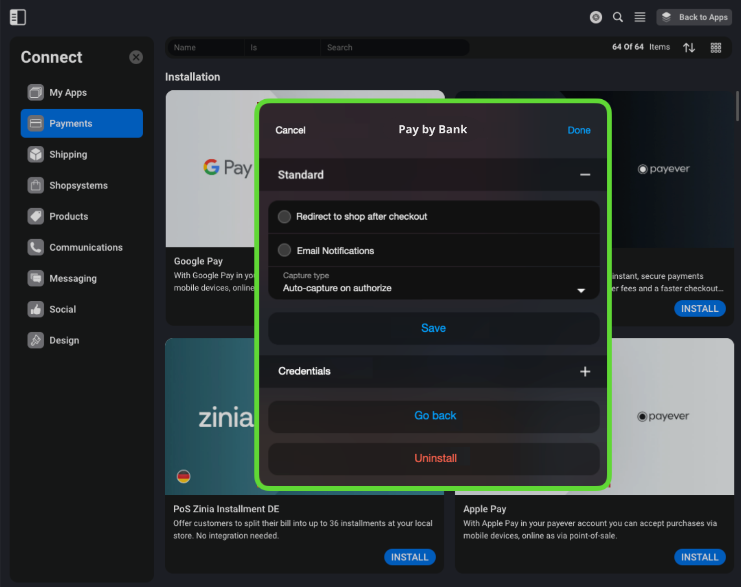Open the My Apps section
Image resolution: width=741 pixels, height=587 pixels.
(x=82, y=92)
